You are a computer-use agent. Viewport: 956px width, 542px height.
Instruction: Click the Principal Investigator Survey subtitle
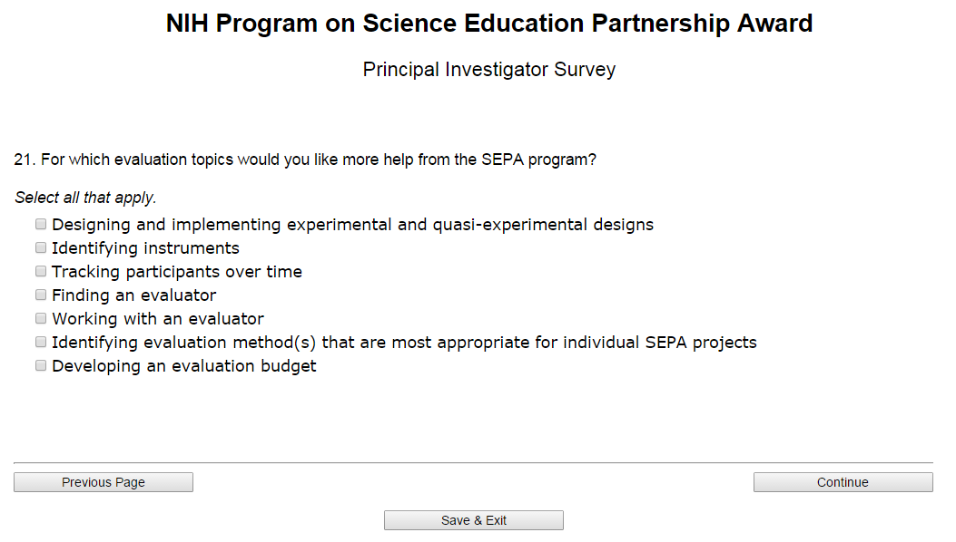click(489, 70)
